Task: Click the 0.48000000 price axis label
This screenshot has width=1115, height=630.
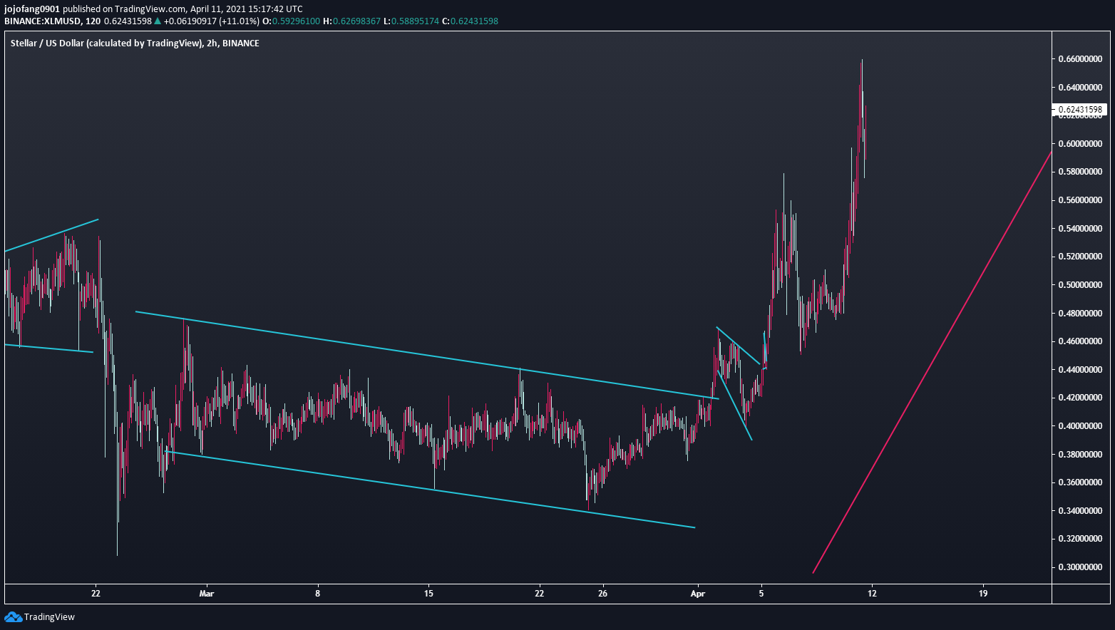Action: point(1080,314)
